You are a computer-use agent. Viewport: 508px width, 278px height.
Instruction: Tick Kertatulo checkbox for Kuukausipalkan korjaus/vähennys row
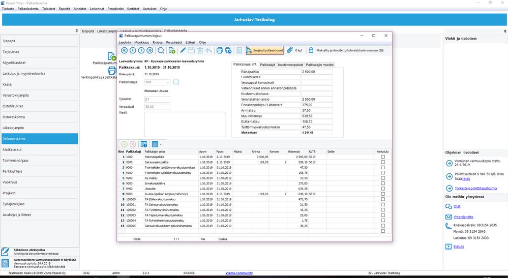[383, 194]
